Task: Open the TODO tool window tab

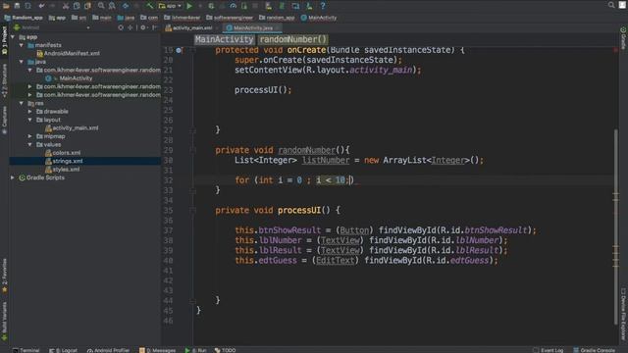Action: point(225,350)
